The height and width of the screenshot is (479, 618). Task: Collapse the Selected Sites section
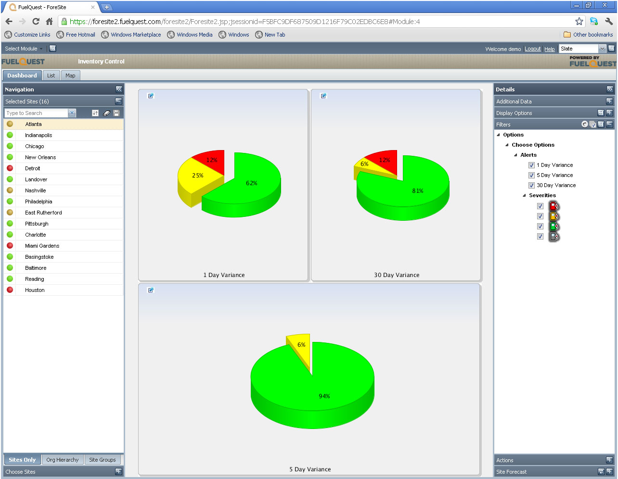118,101
